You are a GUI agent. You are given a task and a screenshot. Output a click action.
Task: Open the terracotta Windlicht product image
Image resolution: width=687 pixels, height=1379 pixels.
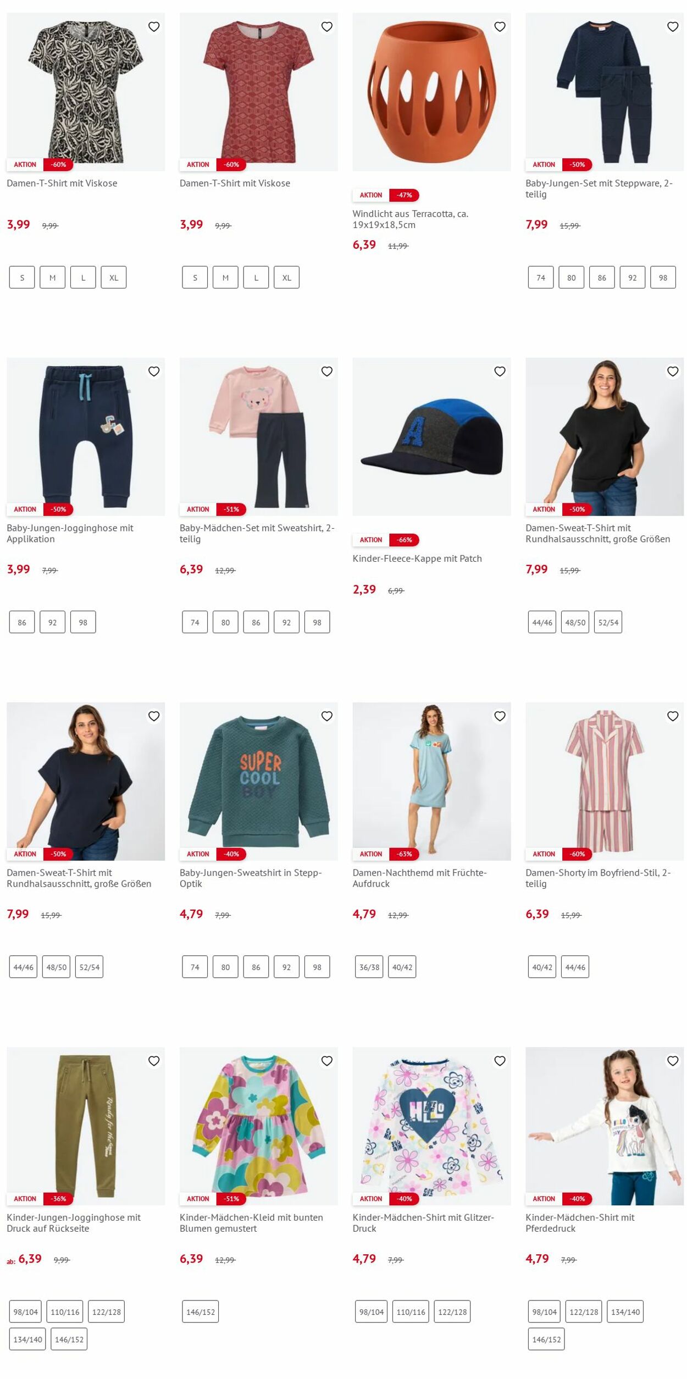click(431, 92)
